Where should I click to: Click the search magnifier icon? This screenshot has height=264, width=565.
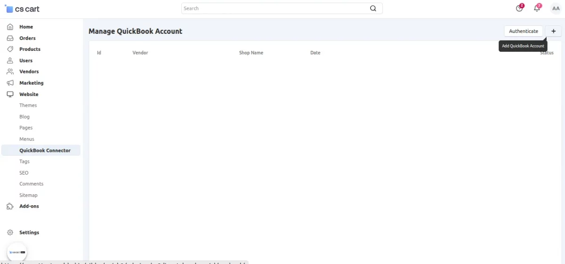373,8
